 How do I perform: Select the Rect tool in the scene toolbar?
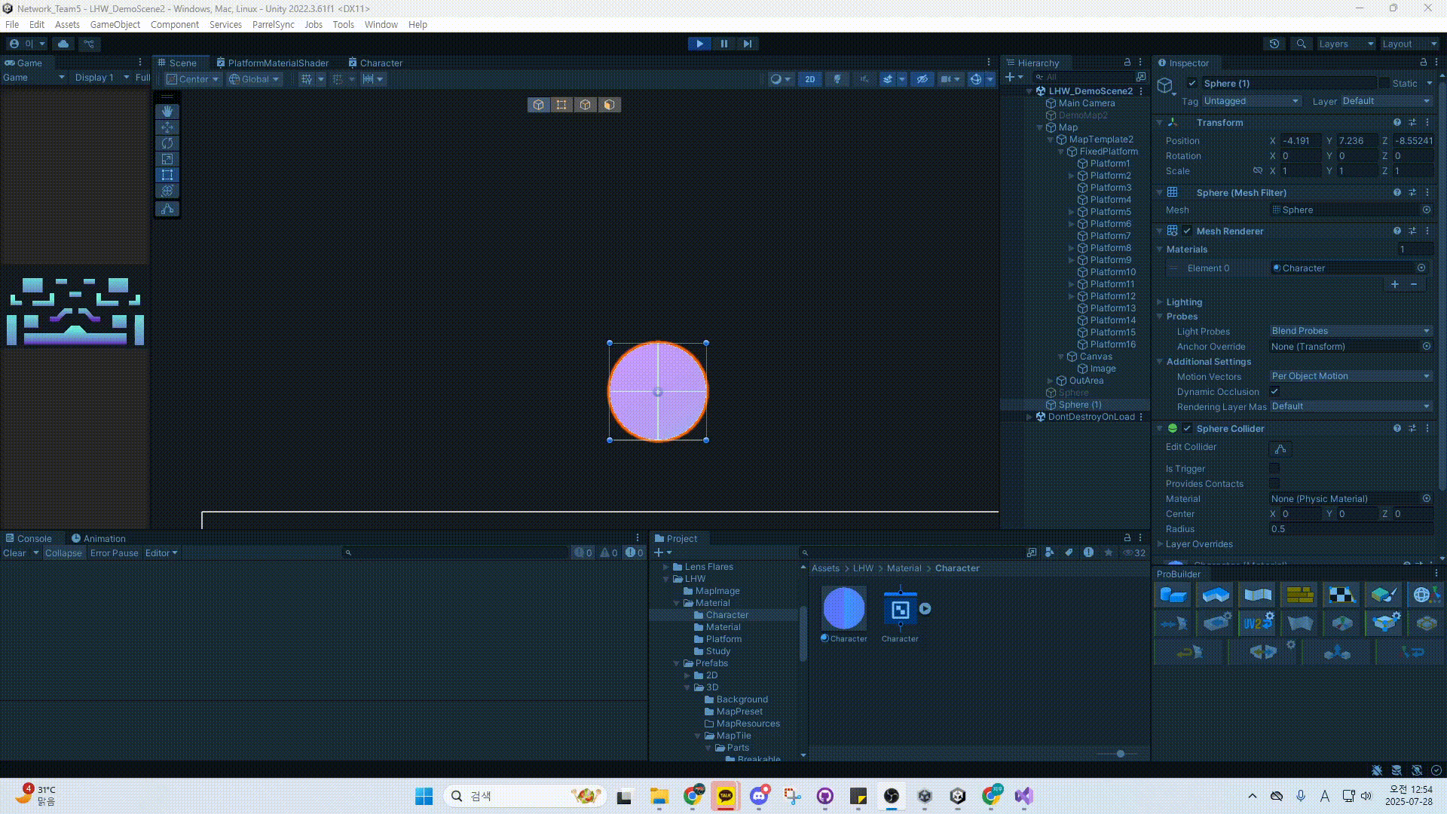(167, 175)
